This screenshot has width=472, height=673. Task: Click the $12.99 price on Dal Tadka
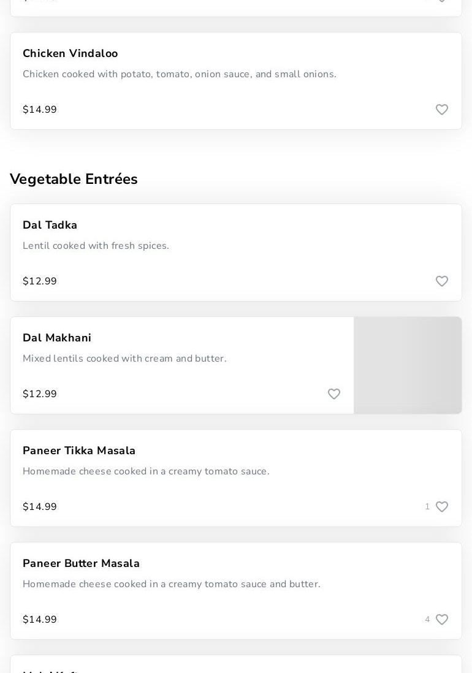coord(40,281)
